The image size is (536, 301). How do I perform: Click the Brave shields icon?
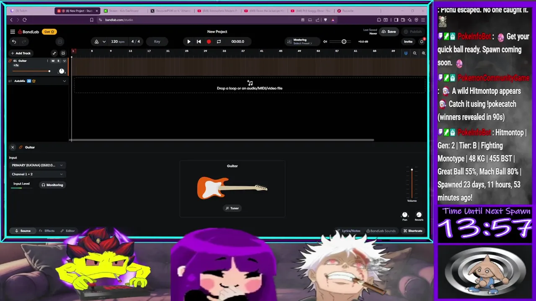click(325, 20)
